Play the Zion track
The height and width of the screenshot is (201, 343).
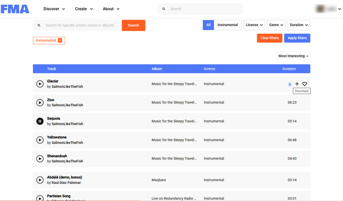click(40, 102)
